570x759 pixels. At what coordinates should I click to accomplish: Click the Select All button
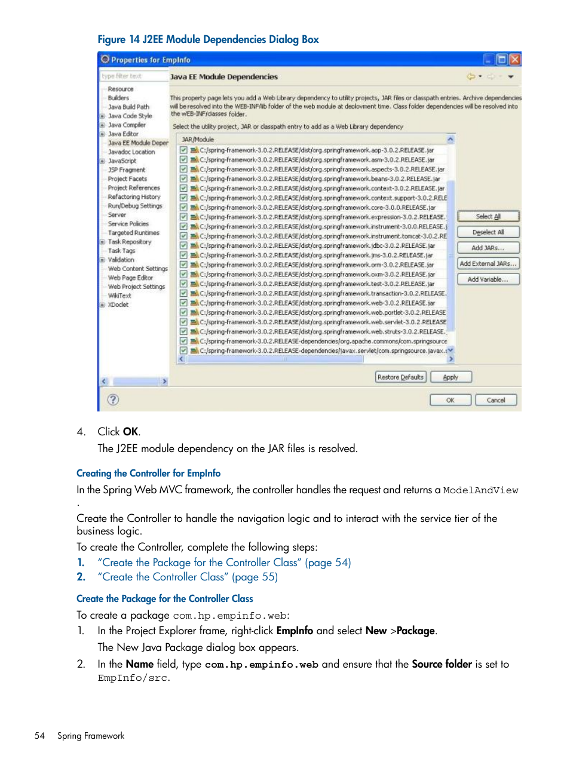[488, 216]
